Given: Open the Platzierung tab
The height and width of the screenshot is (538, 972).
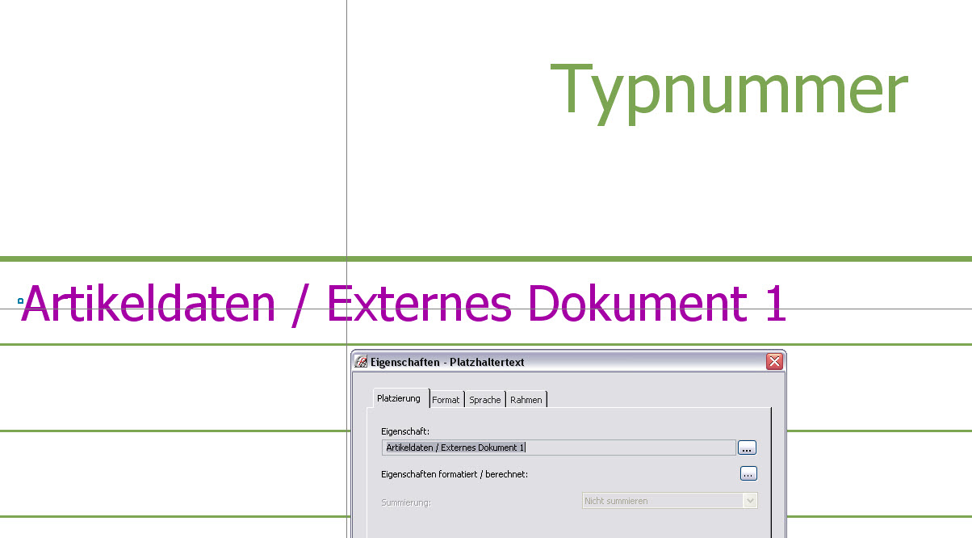Looking at the screenshot, I should (399, 398).
